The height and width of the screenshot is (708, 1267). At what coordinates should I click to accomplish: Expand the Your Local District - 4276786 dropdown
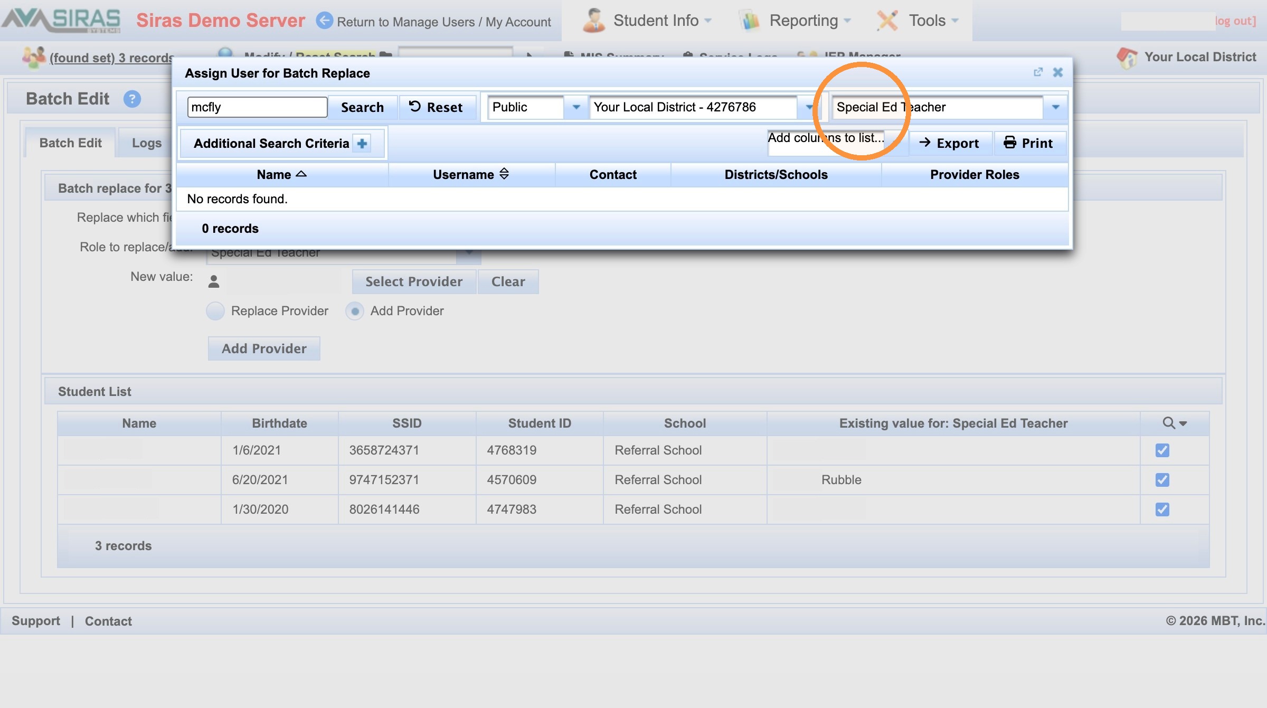tap(808, 107)
